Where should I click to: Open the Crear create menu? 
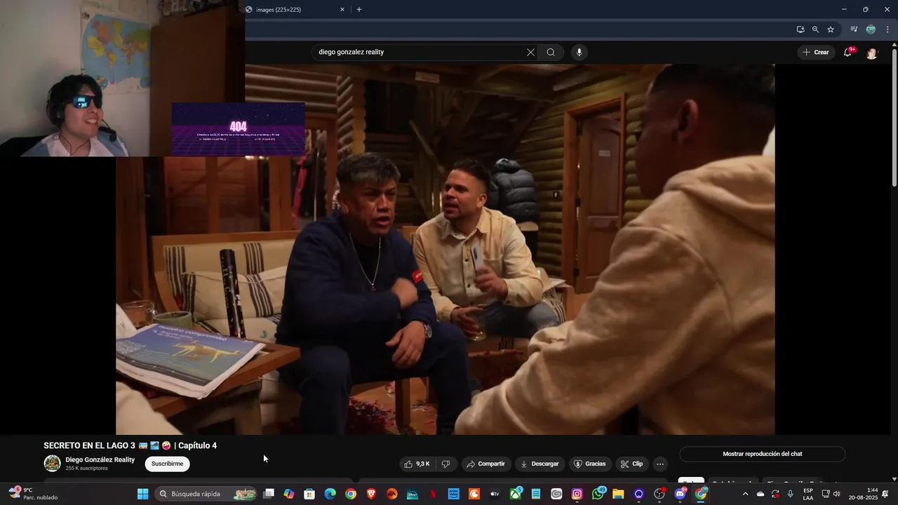pyautogui.click(x=817, y=52)
